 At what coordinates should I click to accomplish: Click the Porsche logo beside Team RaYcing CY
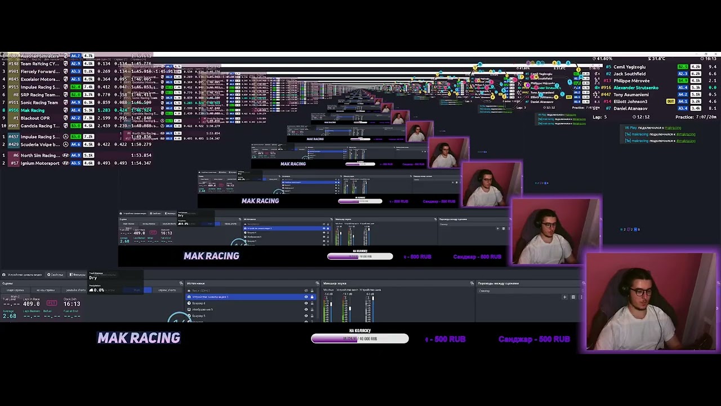[65, 64]
